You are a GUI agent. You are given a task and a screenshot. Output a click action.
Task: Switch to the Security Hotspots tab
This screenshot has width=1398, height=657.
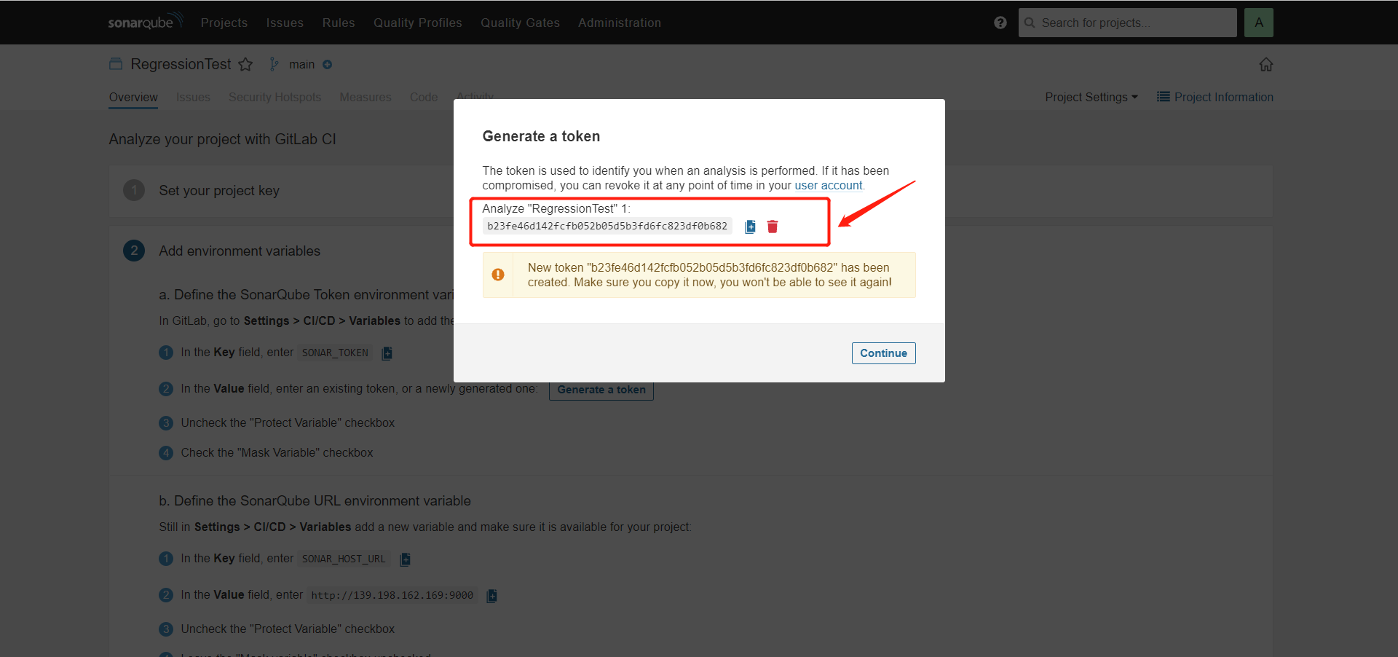point(275,97)
